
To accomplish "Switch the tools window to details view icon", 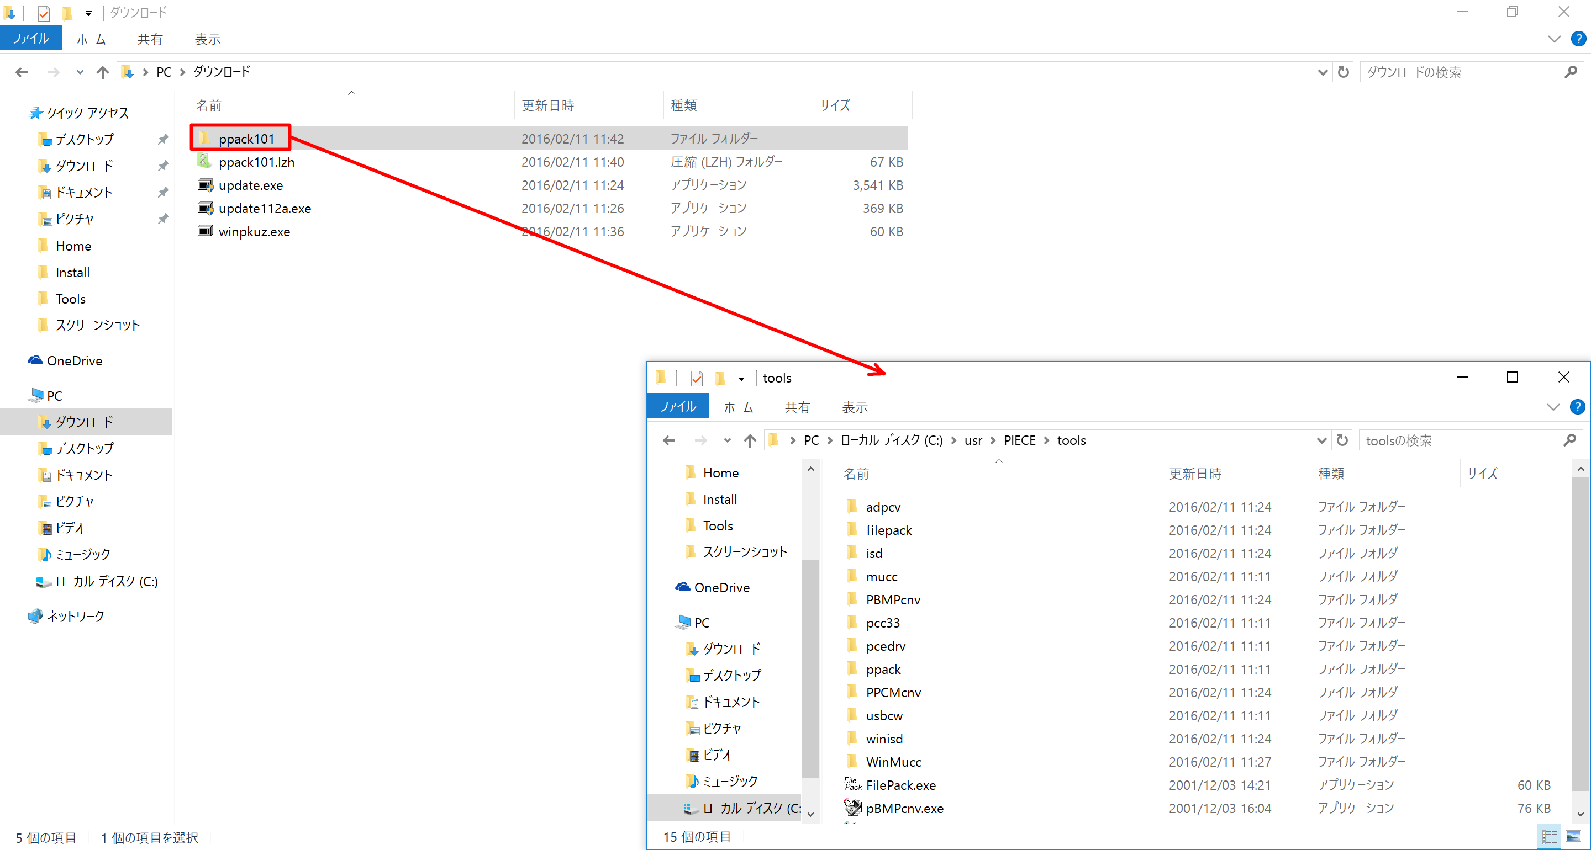I will pos(1549,836).
